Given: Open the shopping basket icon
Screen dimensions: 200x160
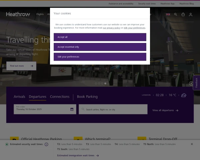Looking at the screenshot, I should tap(183, 14).
